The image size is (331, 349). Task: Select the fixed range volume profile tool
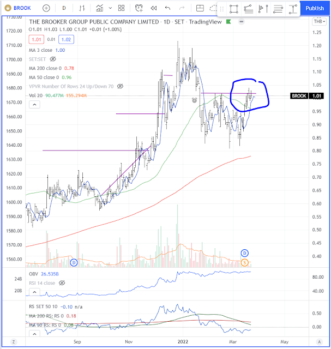pyautogui.click(x=263, y=9)
